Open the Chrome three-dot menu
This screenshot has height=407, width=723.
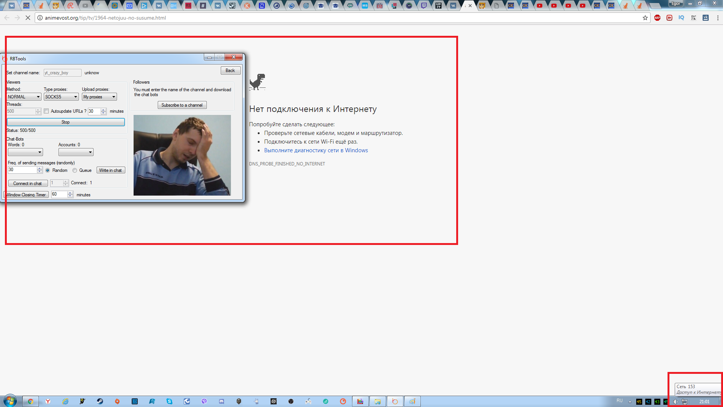(x=717, y=18)
